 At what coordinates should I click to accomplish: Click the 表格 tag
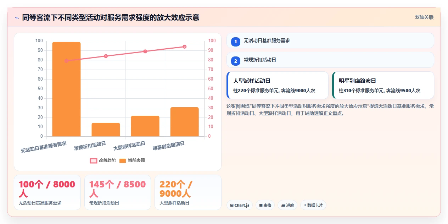point(265,205)
